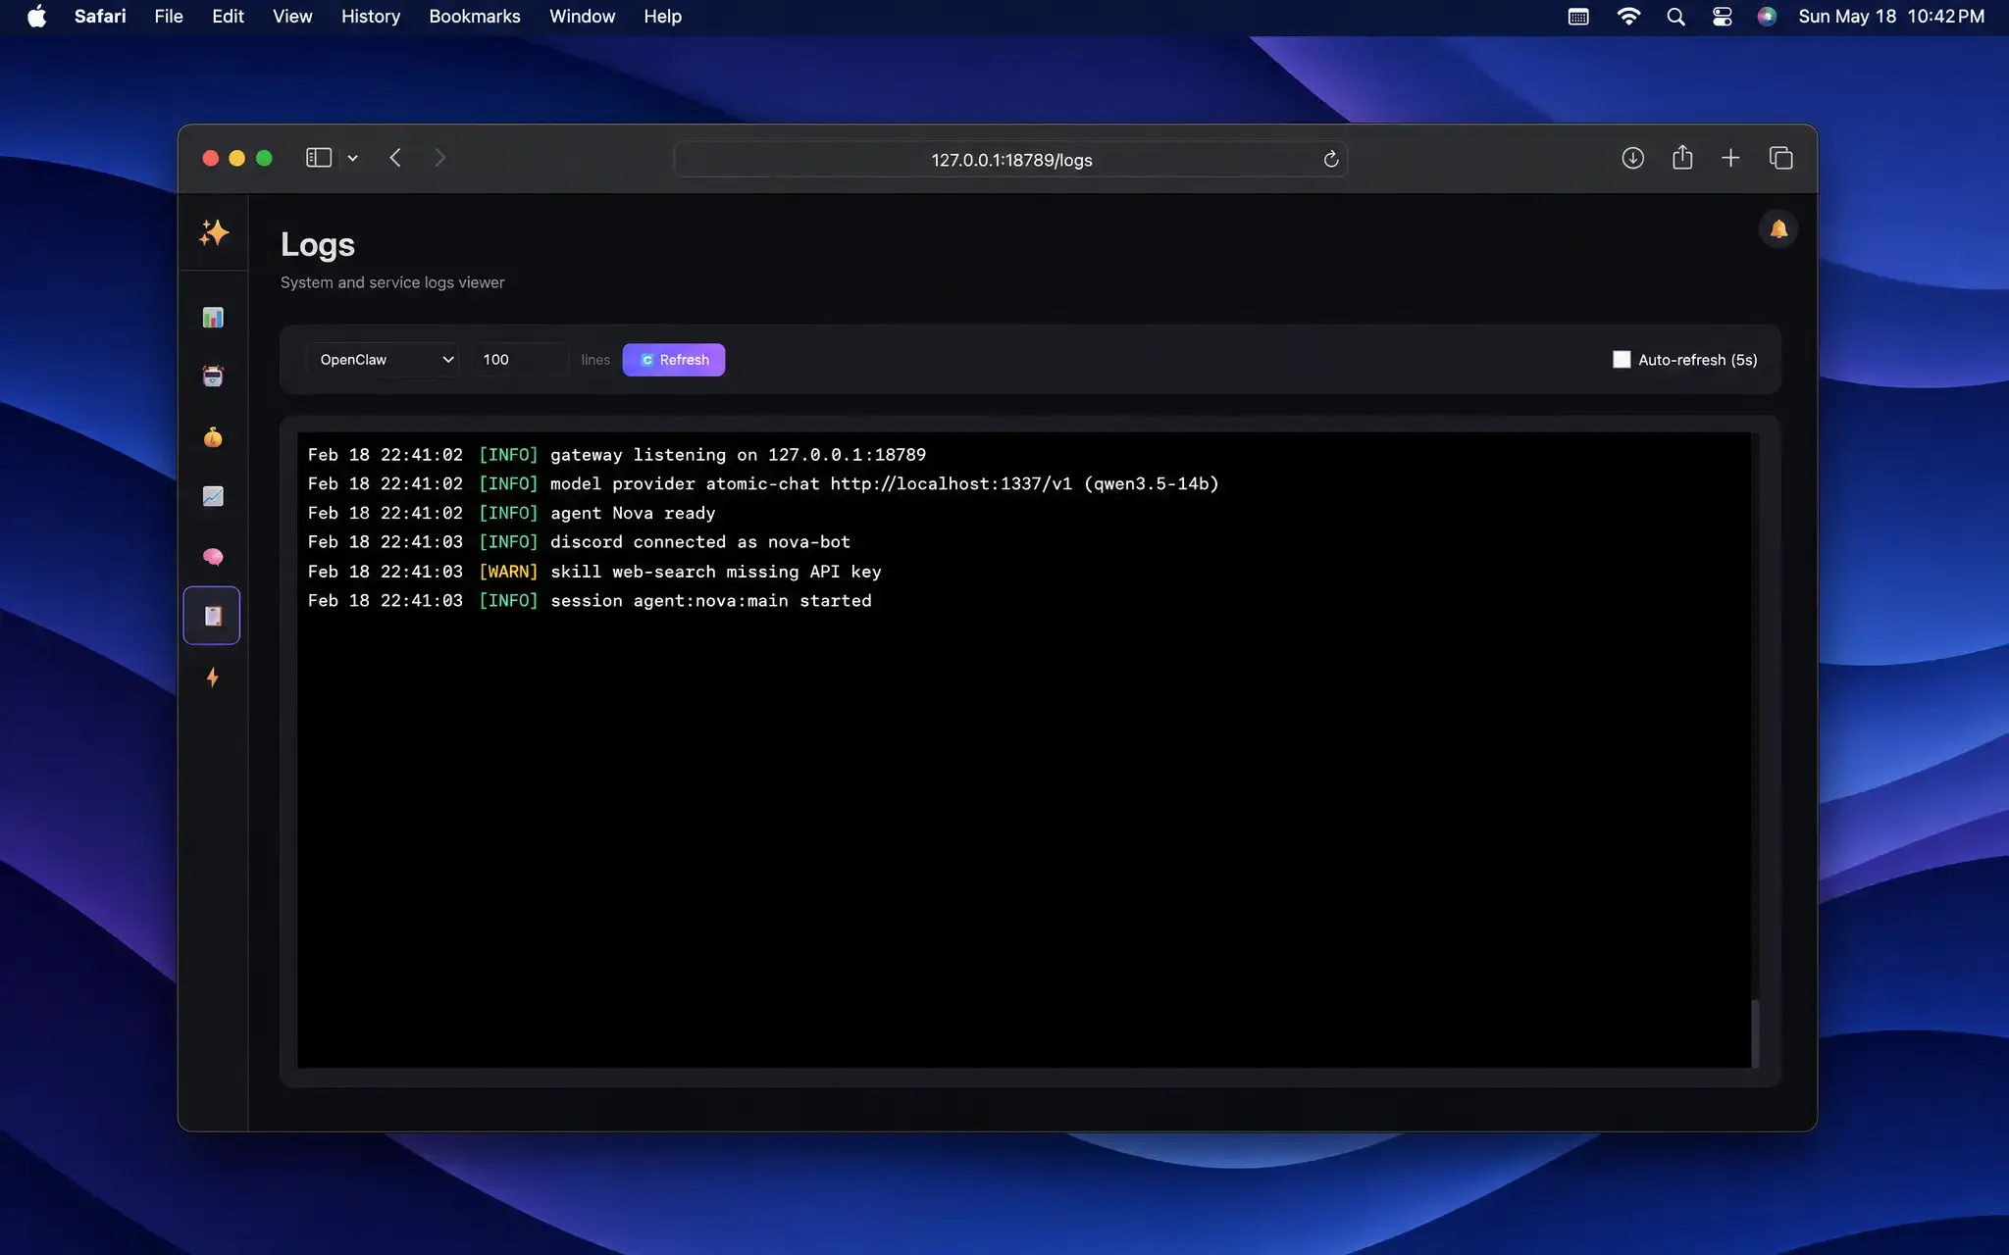The image size is (2009, 1255).
Task: Go back in Safari
Action: coord(395,158)
